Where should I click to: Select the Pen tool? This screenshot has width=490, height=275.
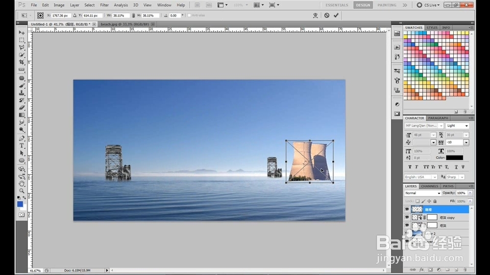pyautogui.click(x=22, y=138)
